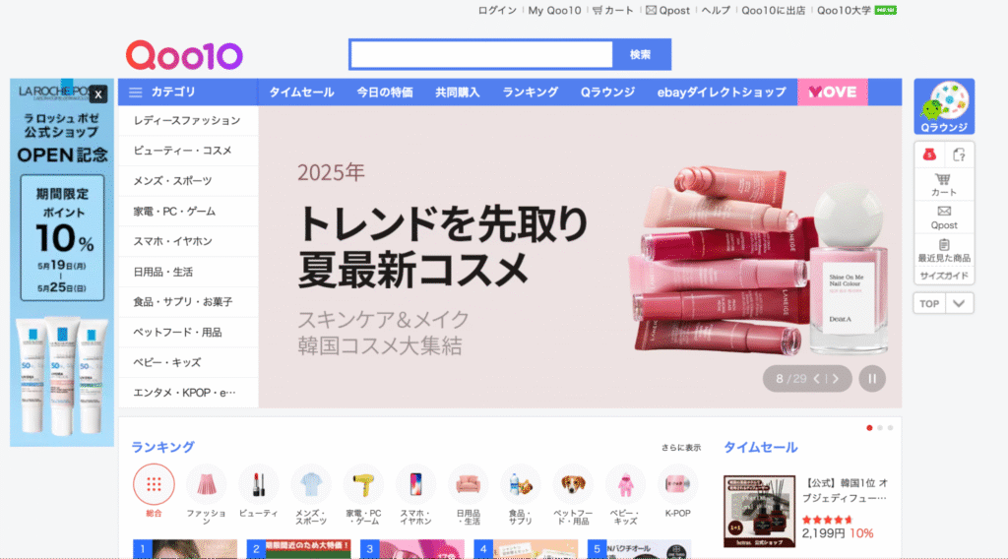1008x559 pixels.
Task: Open カート link in top bar
Action: tap(612, 10)
